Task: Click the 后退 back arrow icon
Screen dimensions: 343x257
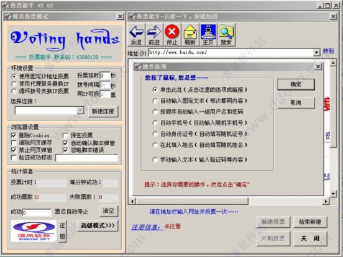Action: tap(136, 35)
